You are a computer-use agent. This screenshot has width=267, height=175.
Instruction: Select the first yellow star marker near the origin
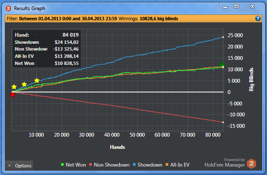tap(14, 87)
